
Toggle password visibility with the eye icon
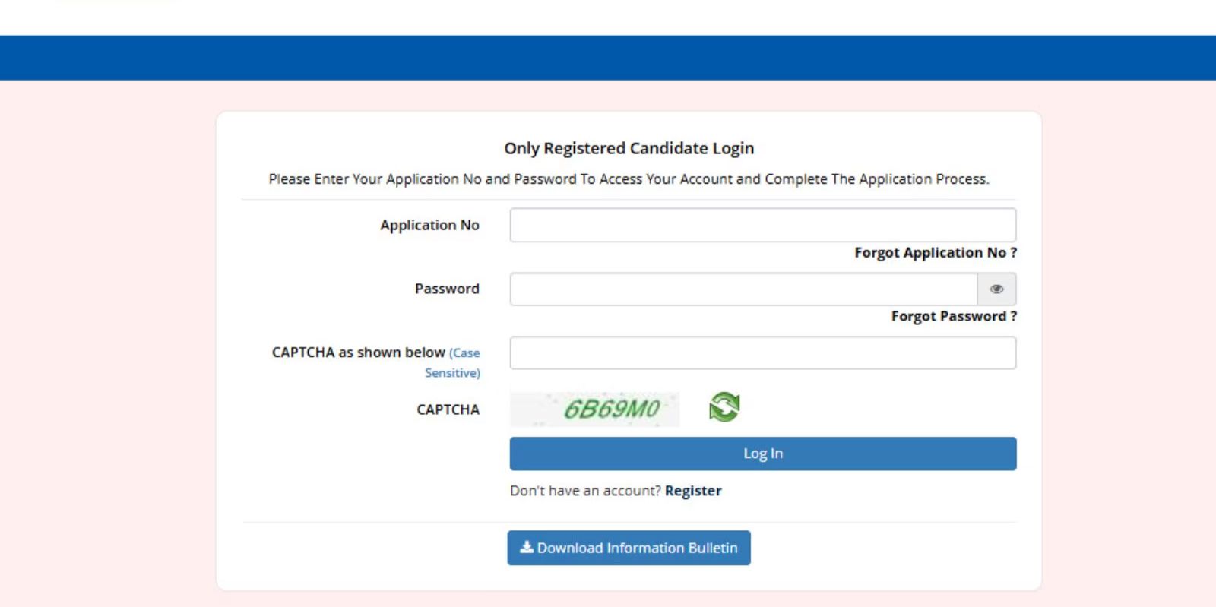point(996,289)
